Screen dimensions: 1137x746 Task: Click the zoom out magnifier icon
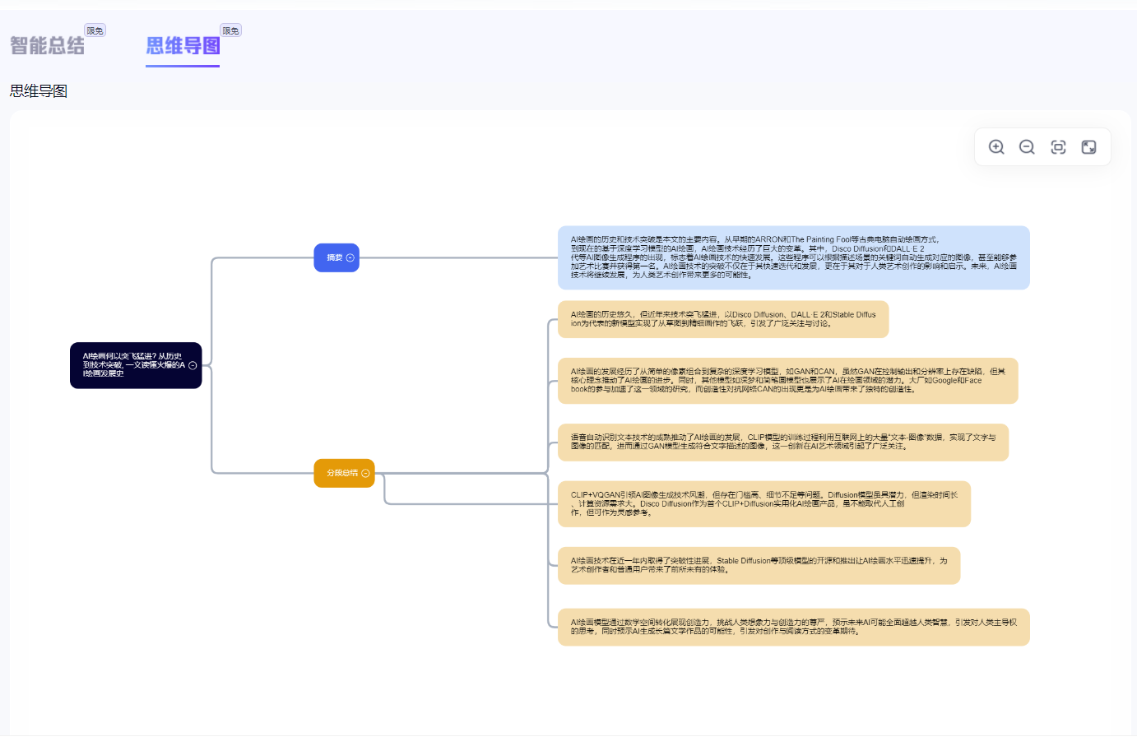click(1027, 147)
